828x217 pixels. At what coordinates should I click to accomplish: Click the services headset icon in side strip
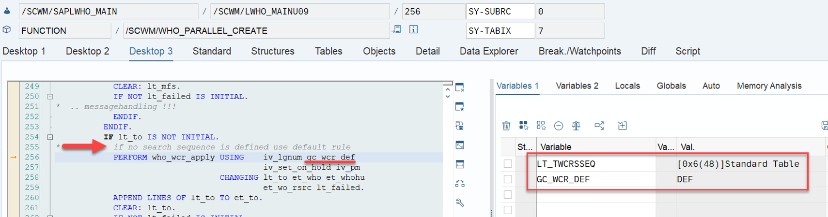coord(460,184)
